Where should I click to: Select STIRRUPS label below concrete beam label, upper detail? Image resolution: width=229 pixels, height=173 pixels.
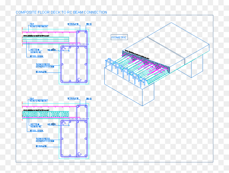point(41,72)
